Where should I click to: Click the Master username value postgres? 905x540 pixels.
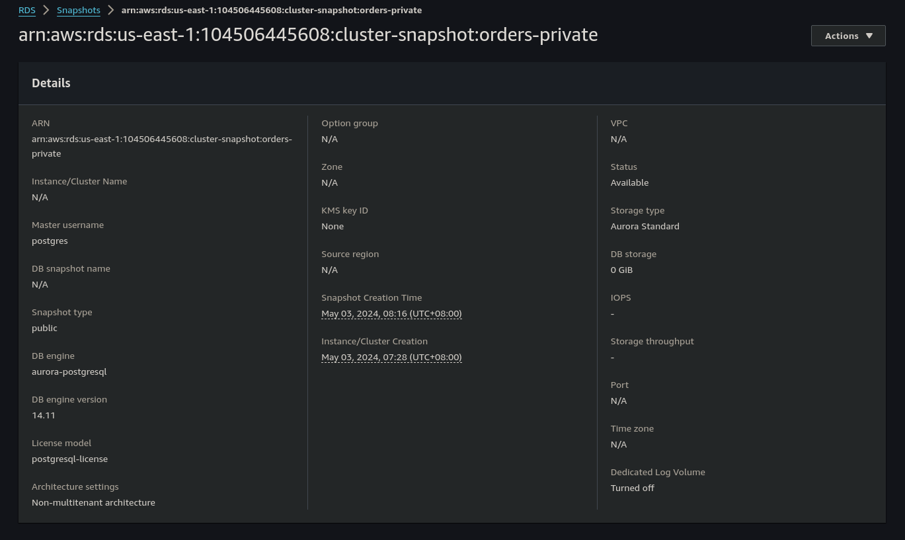click(50, 241)
